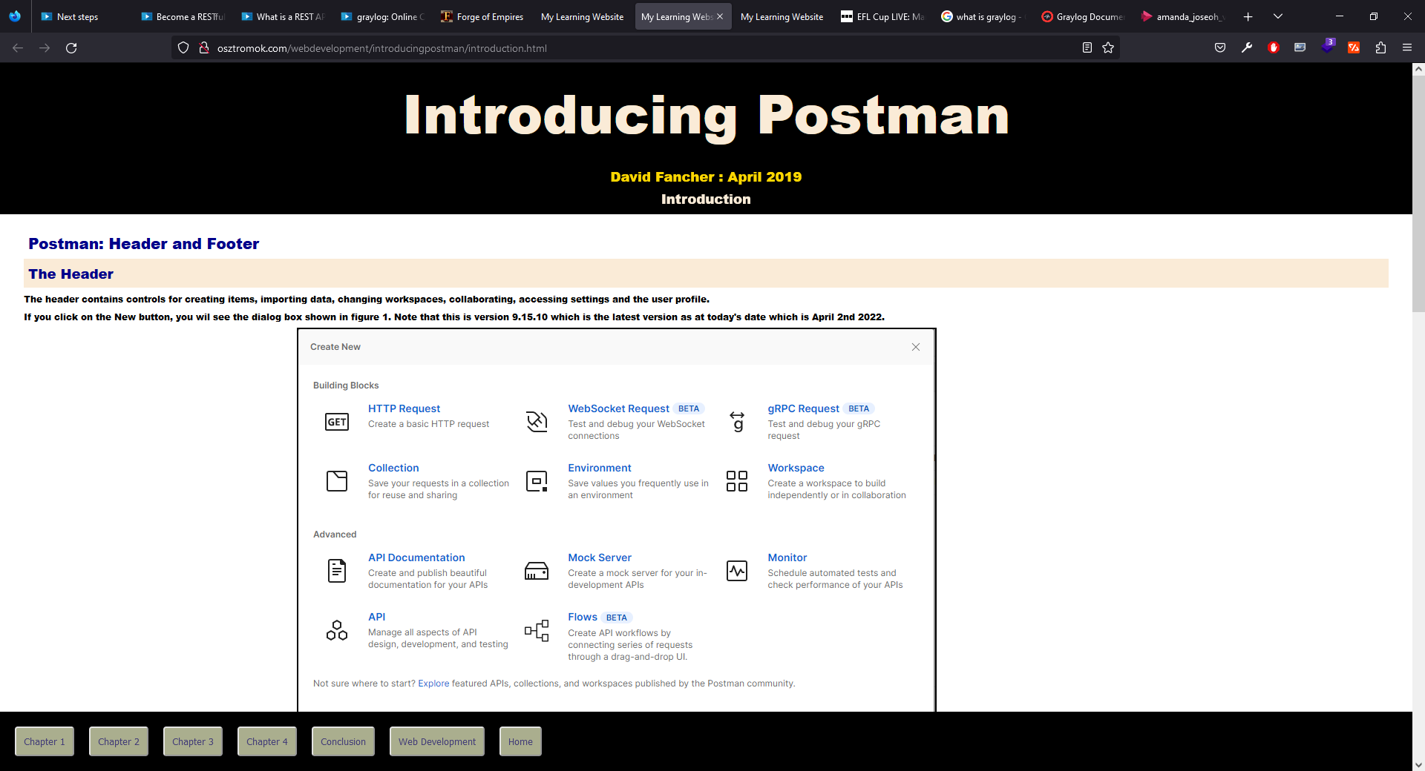
Task: Open the Firefox View icon
Action: point(15,16)
